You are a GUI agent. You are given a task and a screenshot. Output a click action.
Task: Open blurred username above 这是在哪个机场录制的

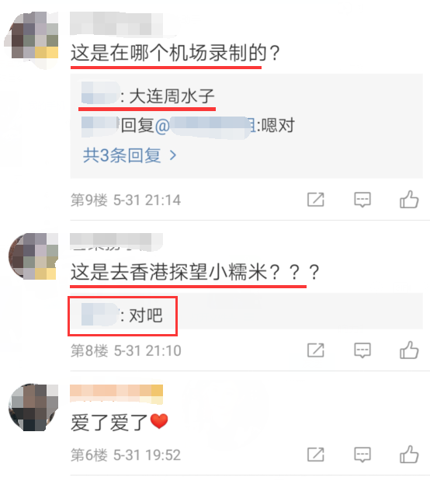(116, 23)
